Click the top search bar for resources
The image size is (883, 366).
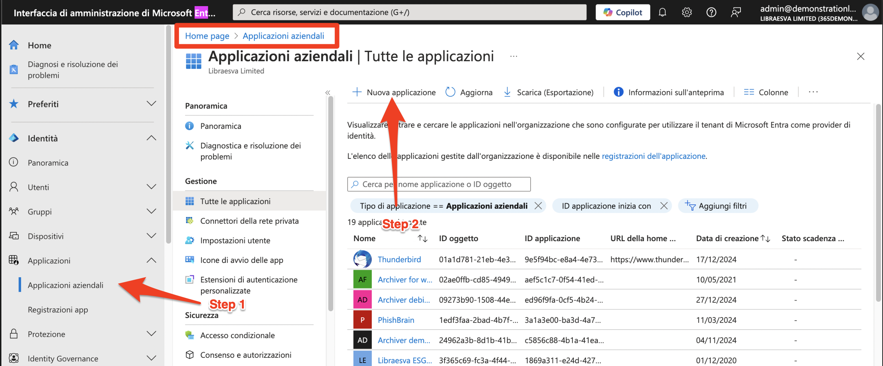click(410, 12)
